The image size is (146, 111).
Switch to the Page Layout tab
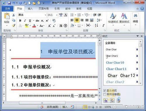coord(44,9)
